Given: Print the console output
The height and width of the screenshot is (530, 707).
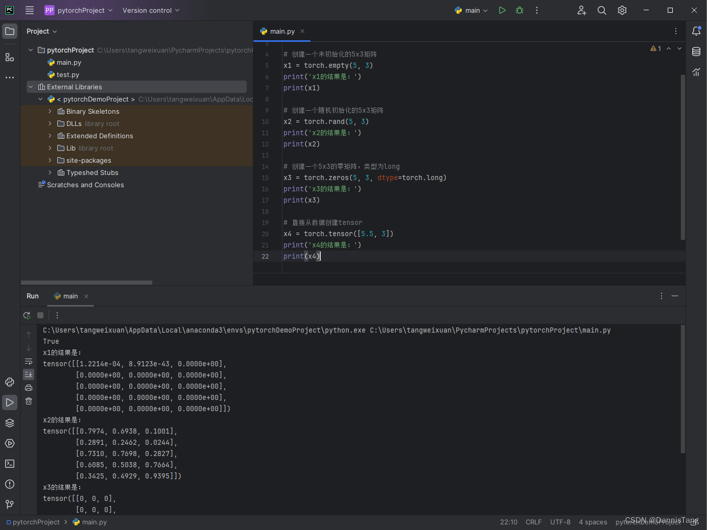Looking at the screenshot, I should pyautogui.click(x=29, y=388).
